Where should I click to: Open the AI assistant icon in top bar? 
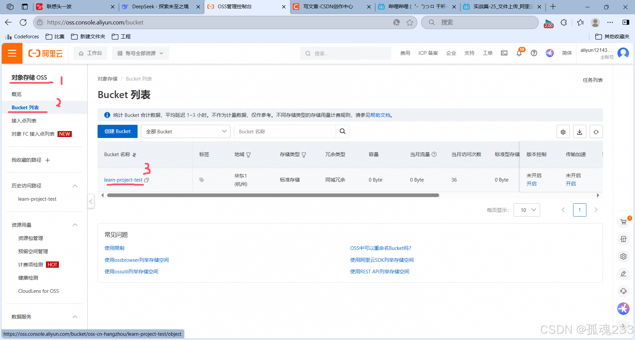(550, 53)
